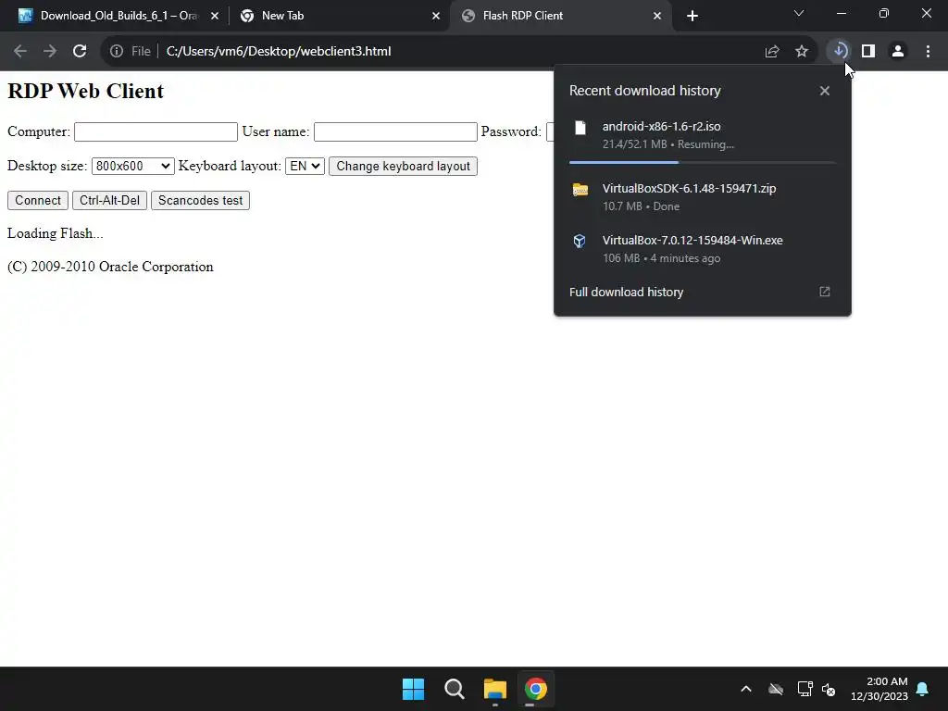Viewport: 948px width, 711px height.
Task: Open Full download history
Action: (x=627, y=292)
